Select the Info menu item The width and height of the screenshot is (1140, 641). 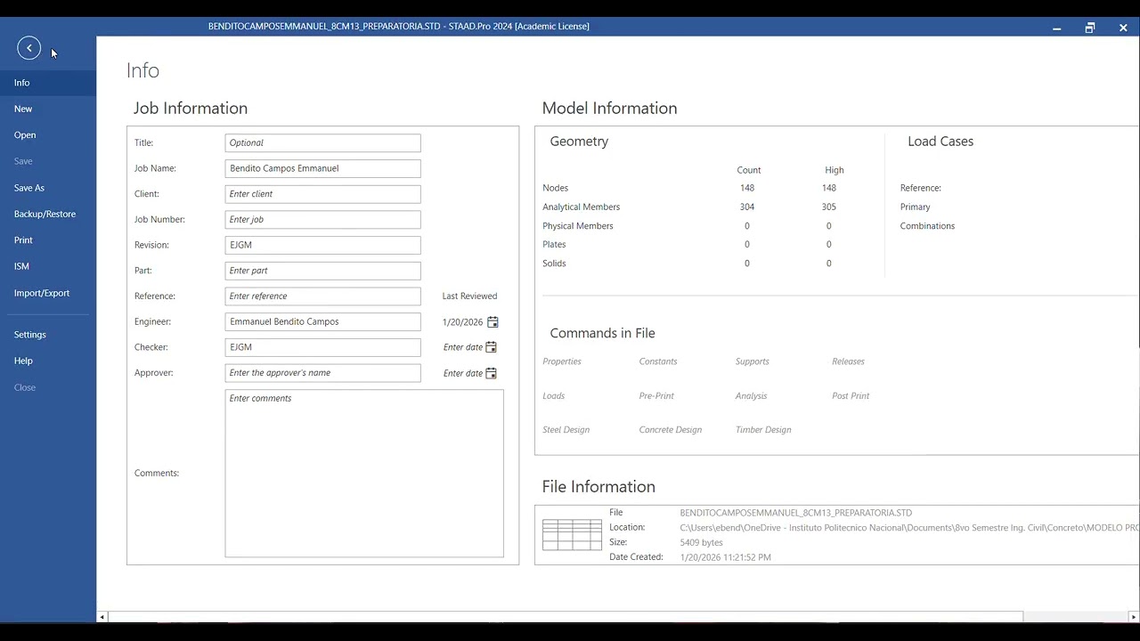(x=48, y=83)
